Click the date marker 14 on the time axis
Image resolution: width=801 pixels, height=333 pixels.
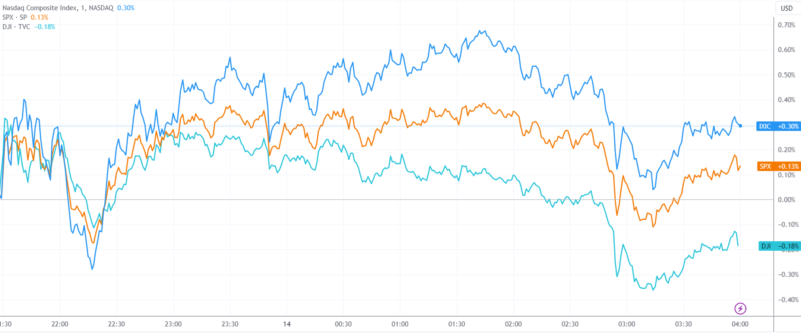(x=286, y=324)
